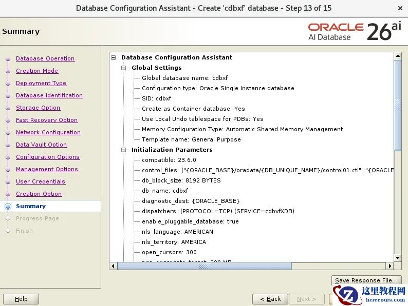Select the 'open_cursors: 300' row
This screenshot has height=306, width=408.
point(169,252)
